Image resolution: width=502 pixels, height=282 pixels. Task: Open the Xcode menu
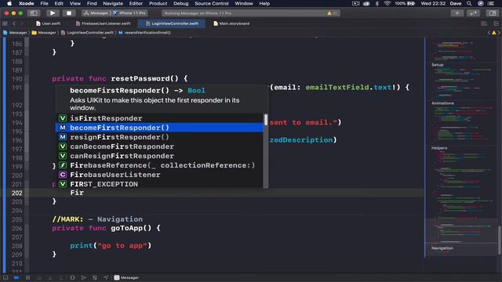coord(26,3)
